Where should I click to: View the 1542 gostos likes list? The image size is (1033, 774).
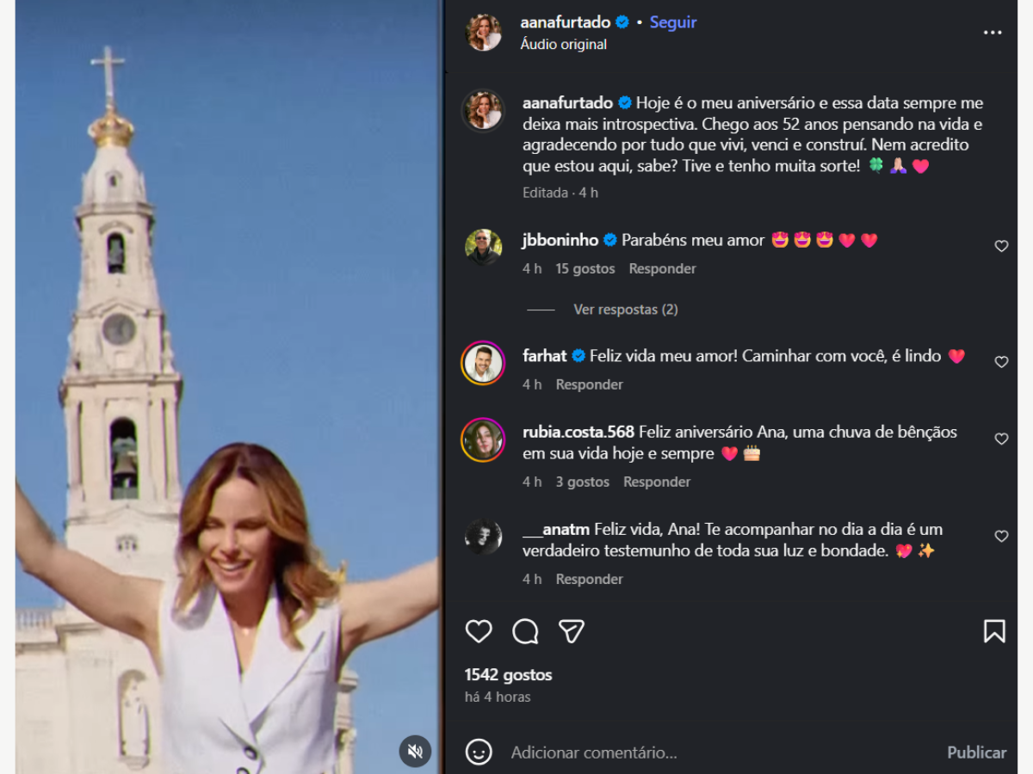[x=508, y=675]
